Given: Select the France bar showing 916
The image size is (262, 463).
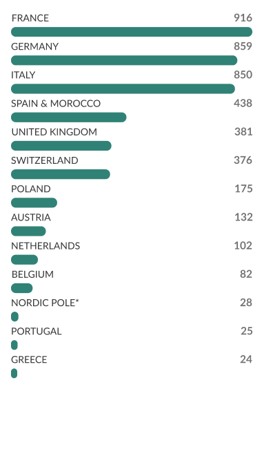Looking at the screenshot, I should point(132,32).
